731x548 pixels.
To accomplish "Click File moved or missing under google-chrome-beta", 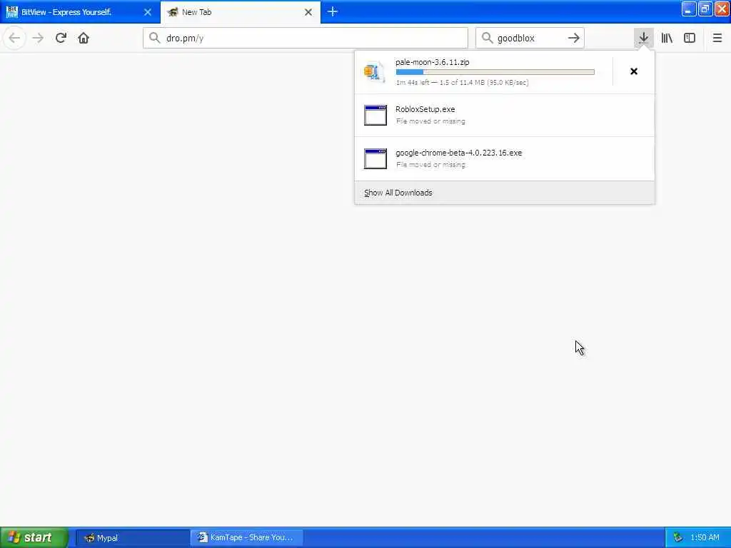I will pyautogui.click(x=430, y=165).
